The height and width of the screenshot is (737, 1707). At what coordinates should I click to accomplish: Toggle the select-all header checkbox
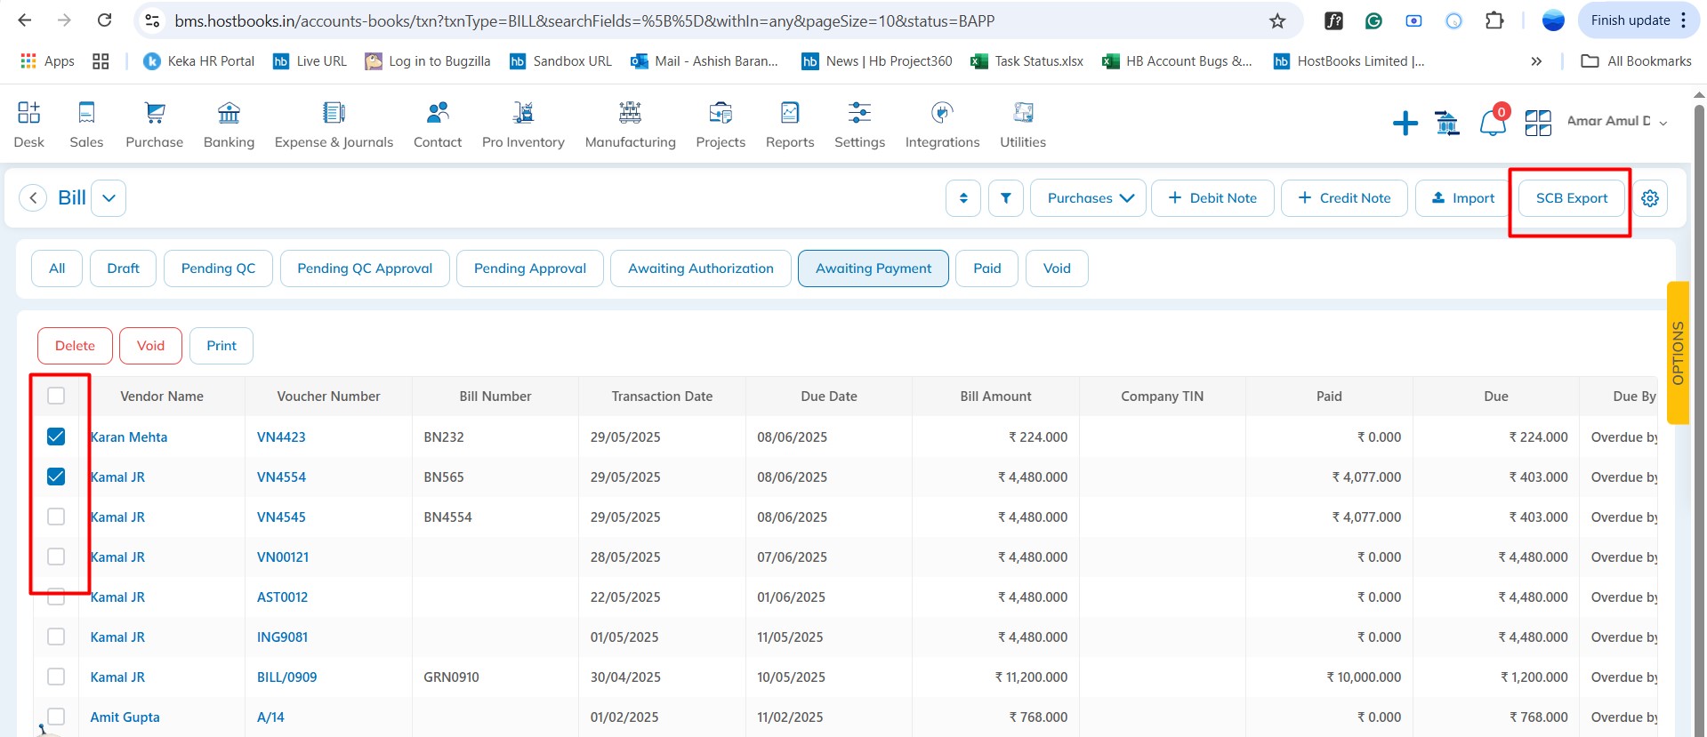tap(56, 397)
